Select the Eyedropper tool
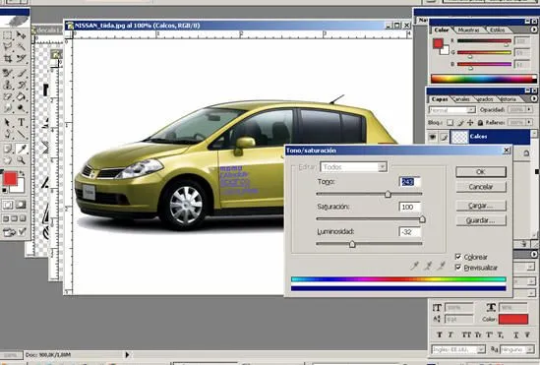This screenshot has height=365, width=540. pyautogui.click(x=22, y=149)
